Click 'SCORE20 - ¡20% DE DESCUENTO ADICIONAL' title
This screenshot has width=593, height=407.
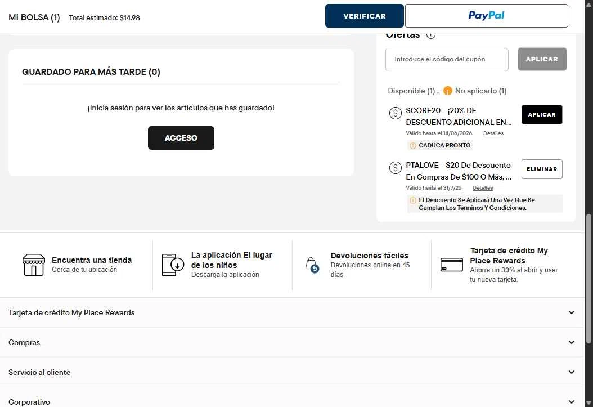[459, 116]
